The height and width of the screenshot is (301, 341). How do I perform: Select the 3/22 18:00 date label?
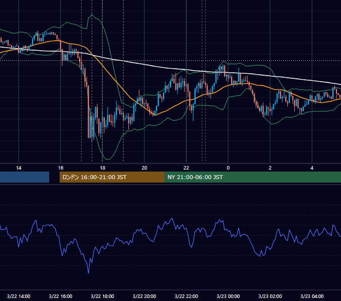pos(102,296)
